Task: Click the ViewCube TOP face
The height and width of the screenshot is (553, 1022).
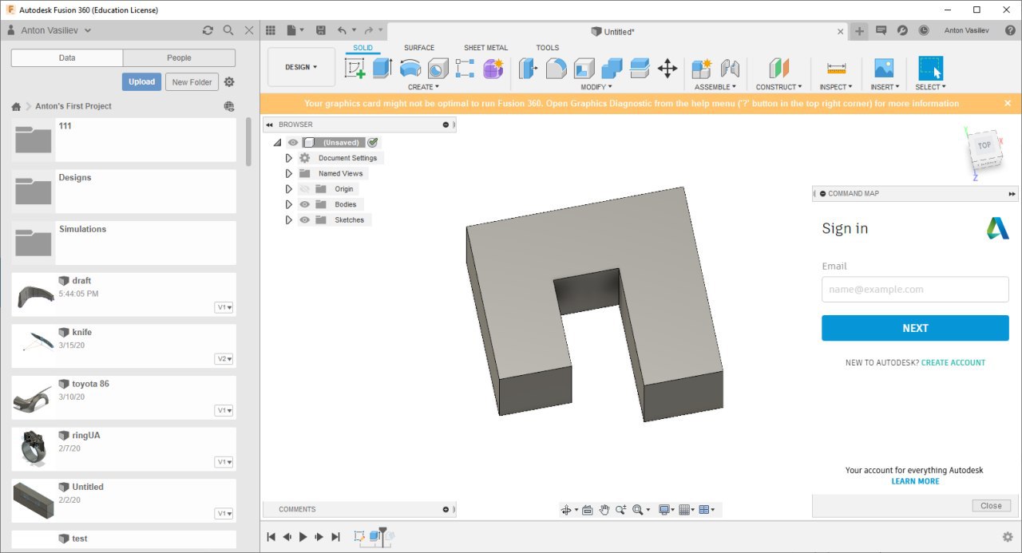Action: tap(984, 146)
